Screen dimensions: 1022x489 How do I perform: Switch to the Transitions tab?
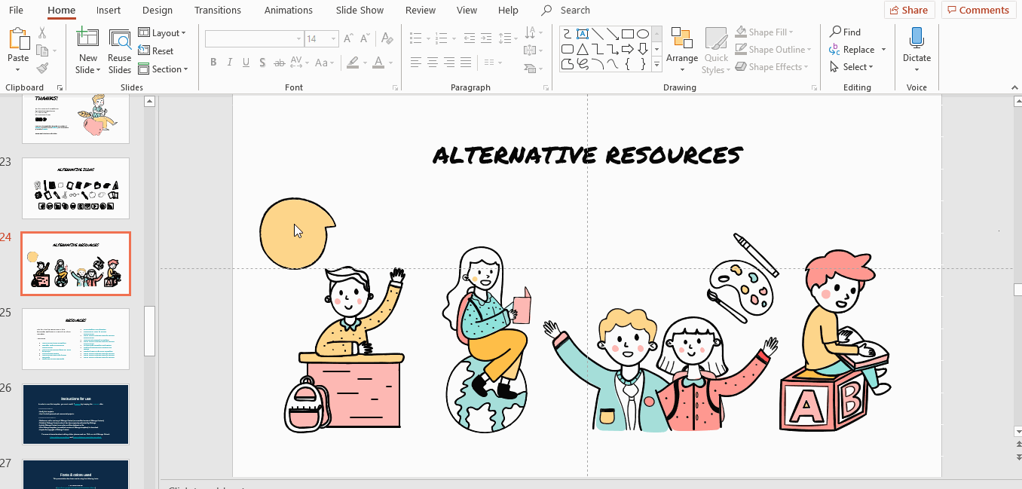click(x=218, y=11)
